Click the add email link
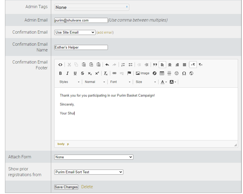The height and width of the screenshot is (194, 243). [105, 33]
